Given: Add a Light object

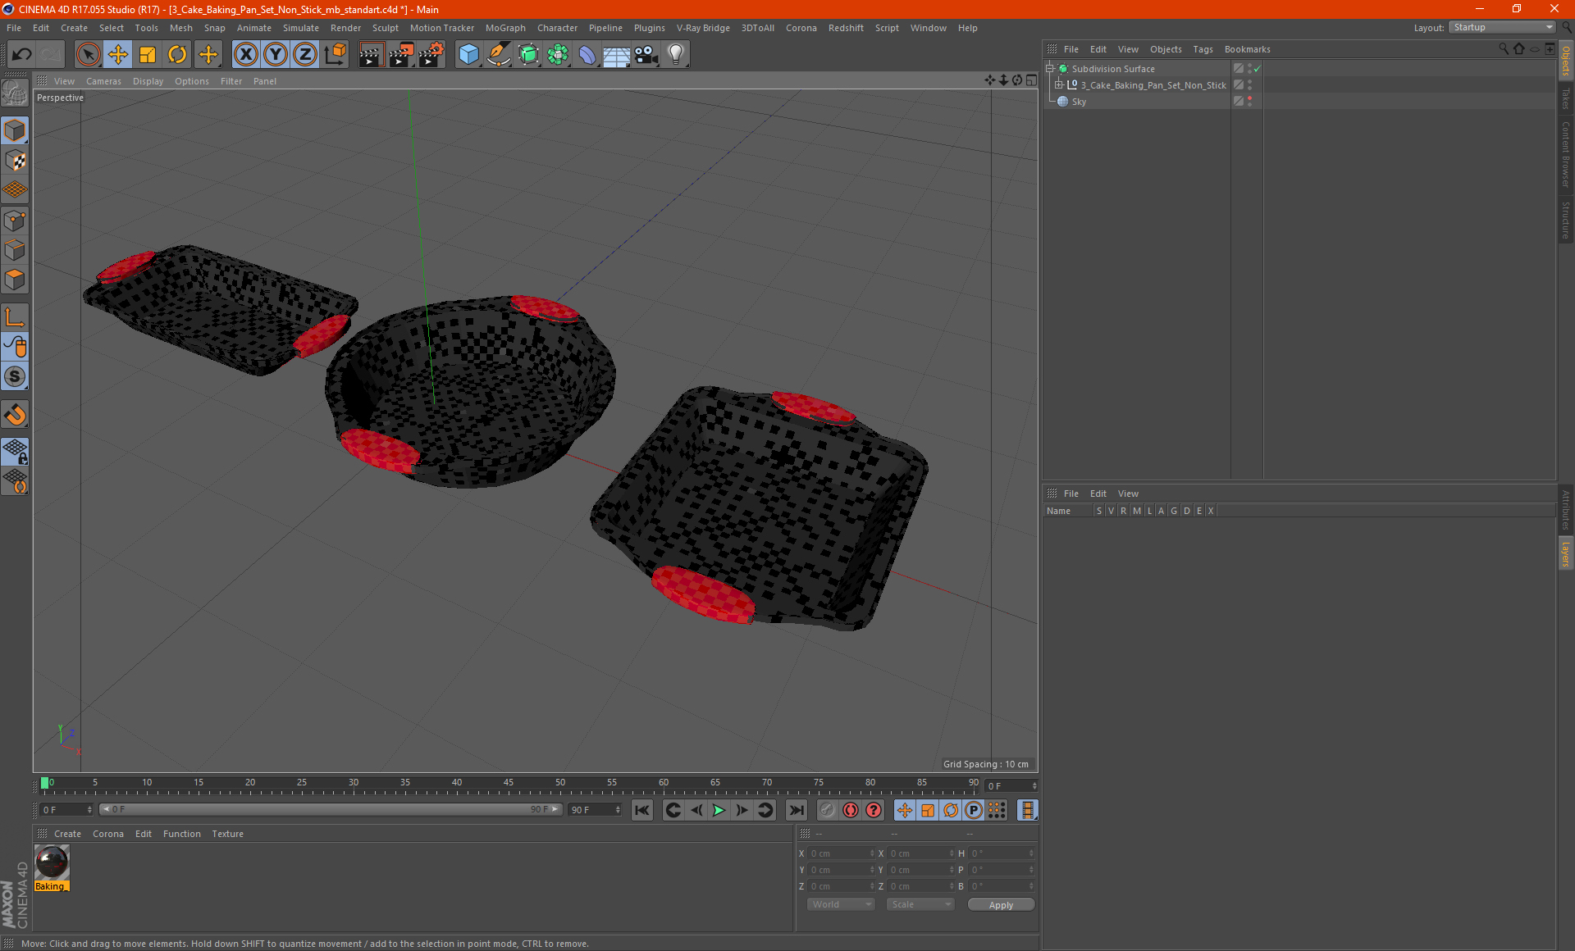Looking at the screenshot, I should click(x=676, y=55).
